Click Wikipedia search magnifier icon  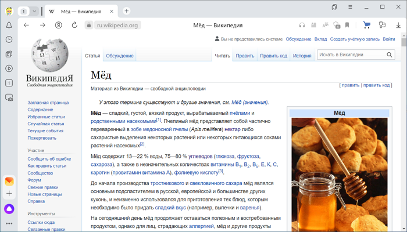pyautogui.click(x=390, y=55)
